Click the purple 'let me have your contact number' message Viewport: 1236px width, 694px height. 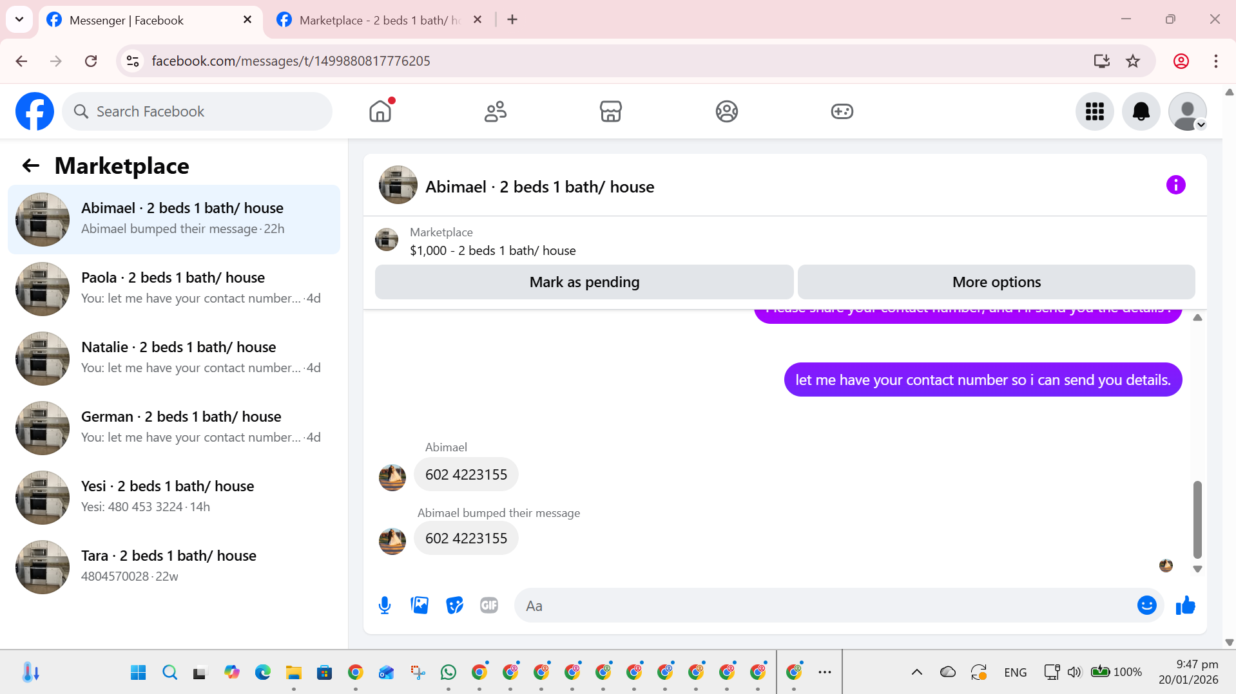pos(983,380)
